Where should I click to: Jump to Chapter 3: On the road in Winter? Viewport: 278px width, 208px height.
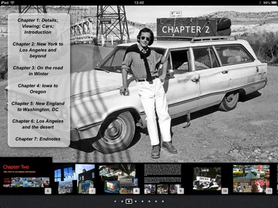tap(38, 70)
